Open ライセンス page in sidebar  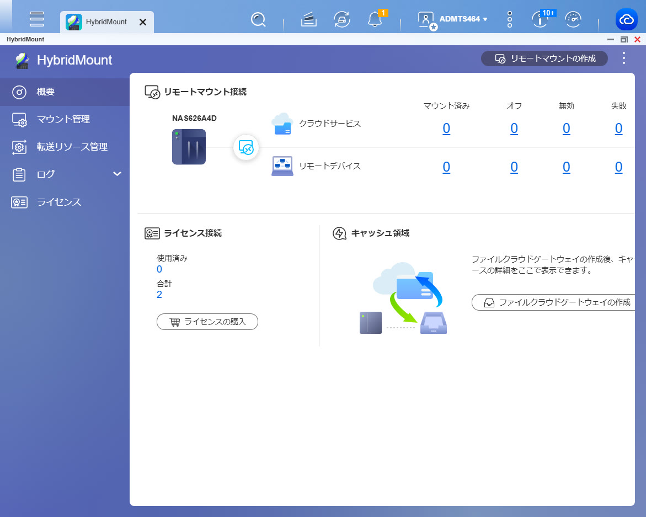pos(59,202)
